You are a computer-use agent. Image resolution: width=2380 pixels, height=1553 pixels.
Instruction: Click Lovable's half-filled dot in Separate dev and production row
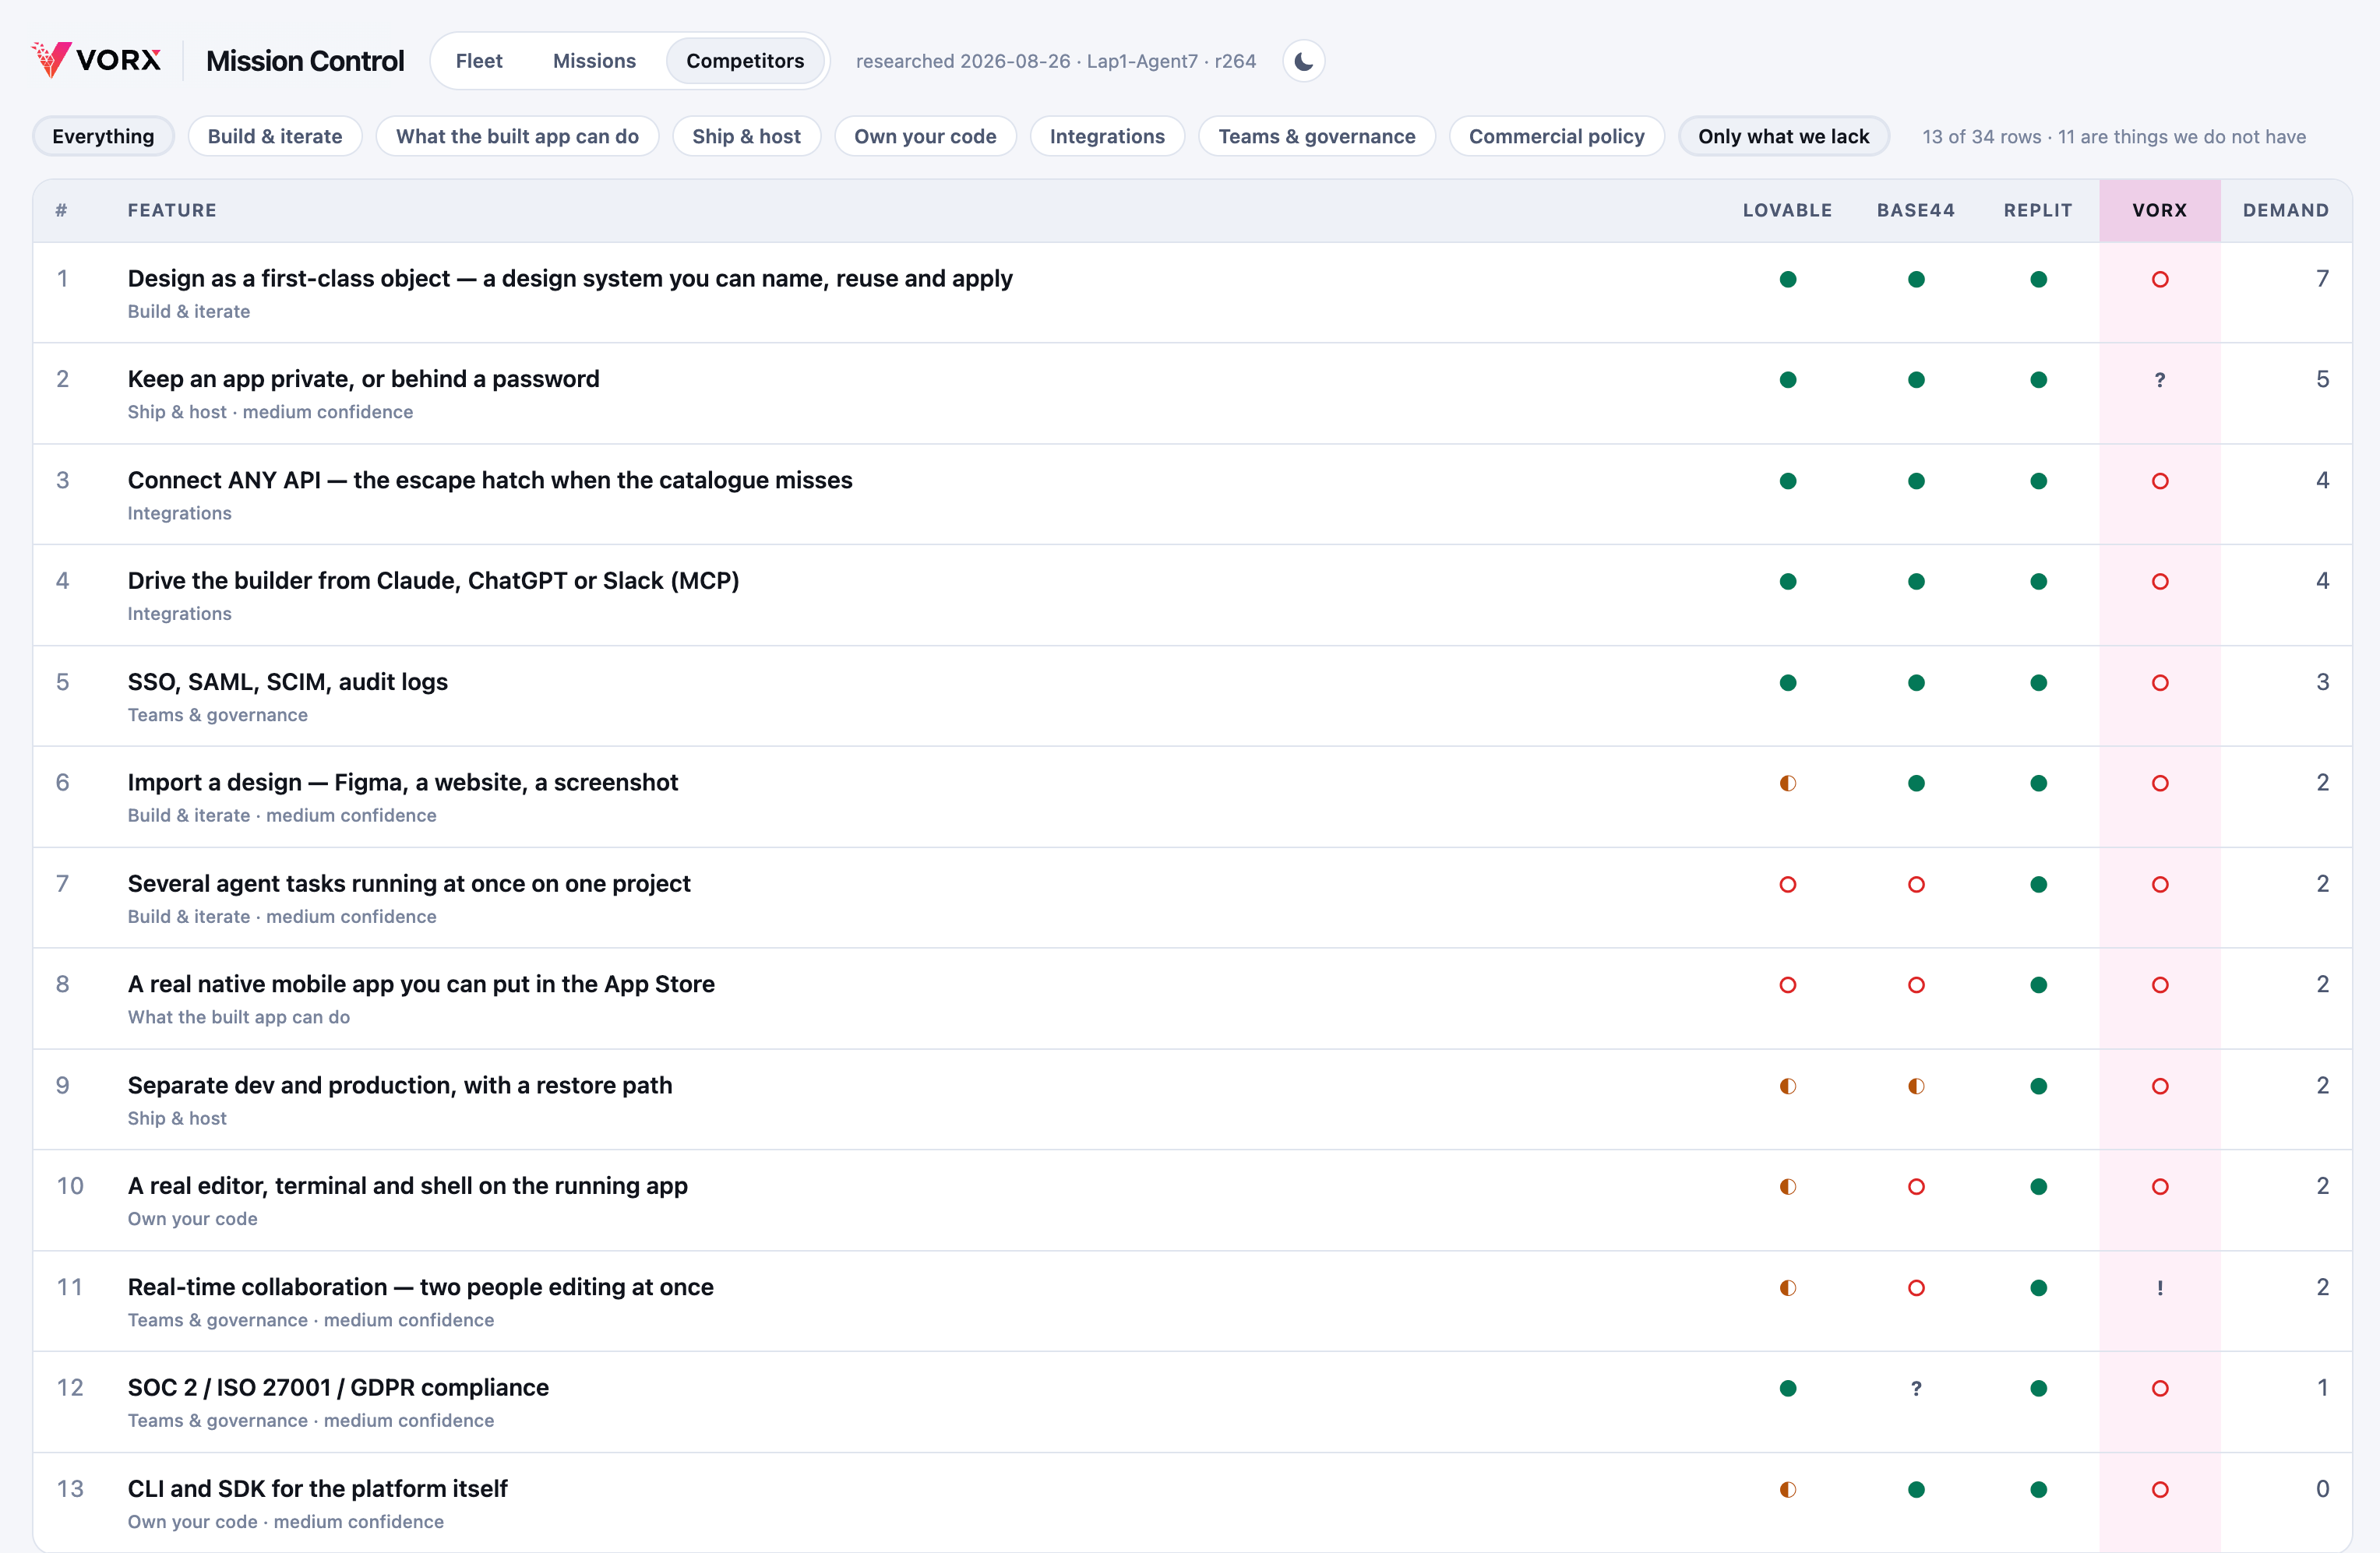1787,1086
